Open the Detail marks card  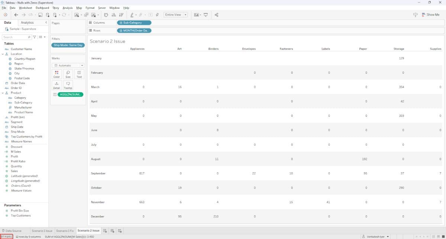click(x=56, y=86)
